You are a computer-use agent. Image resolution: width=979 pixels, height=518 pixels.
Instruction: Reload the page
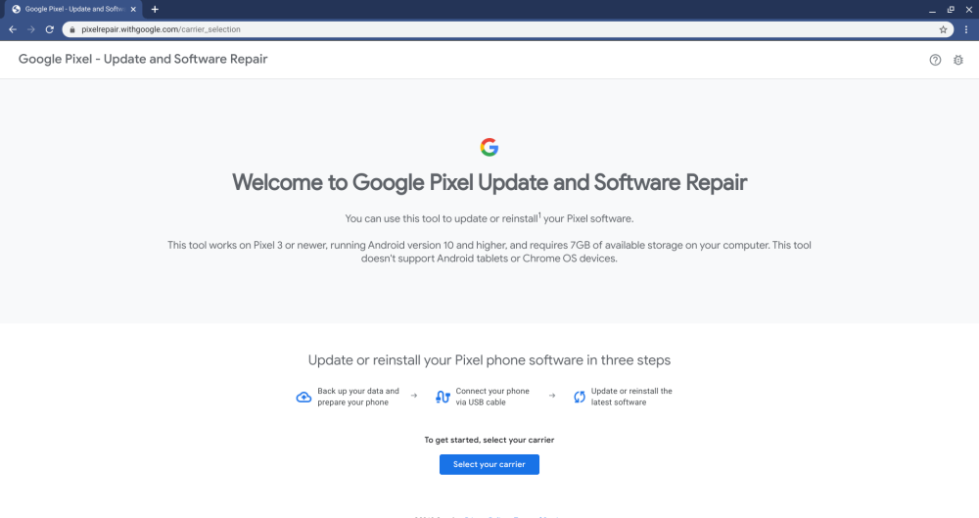click(x=49, y=29)
